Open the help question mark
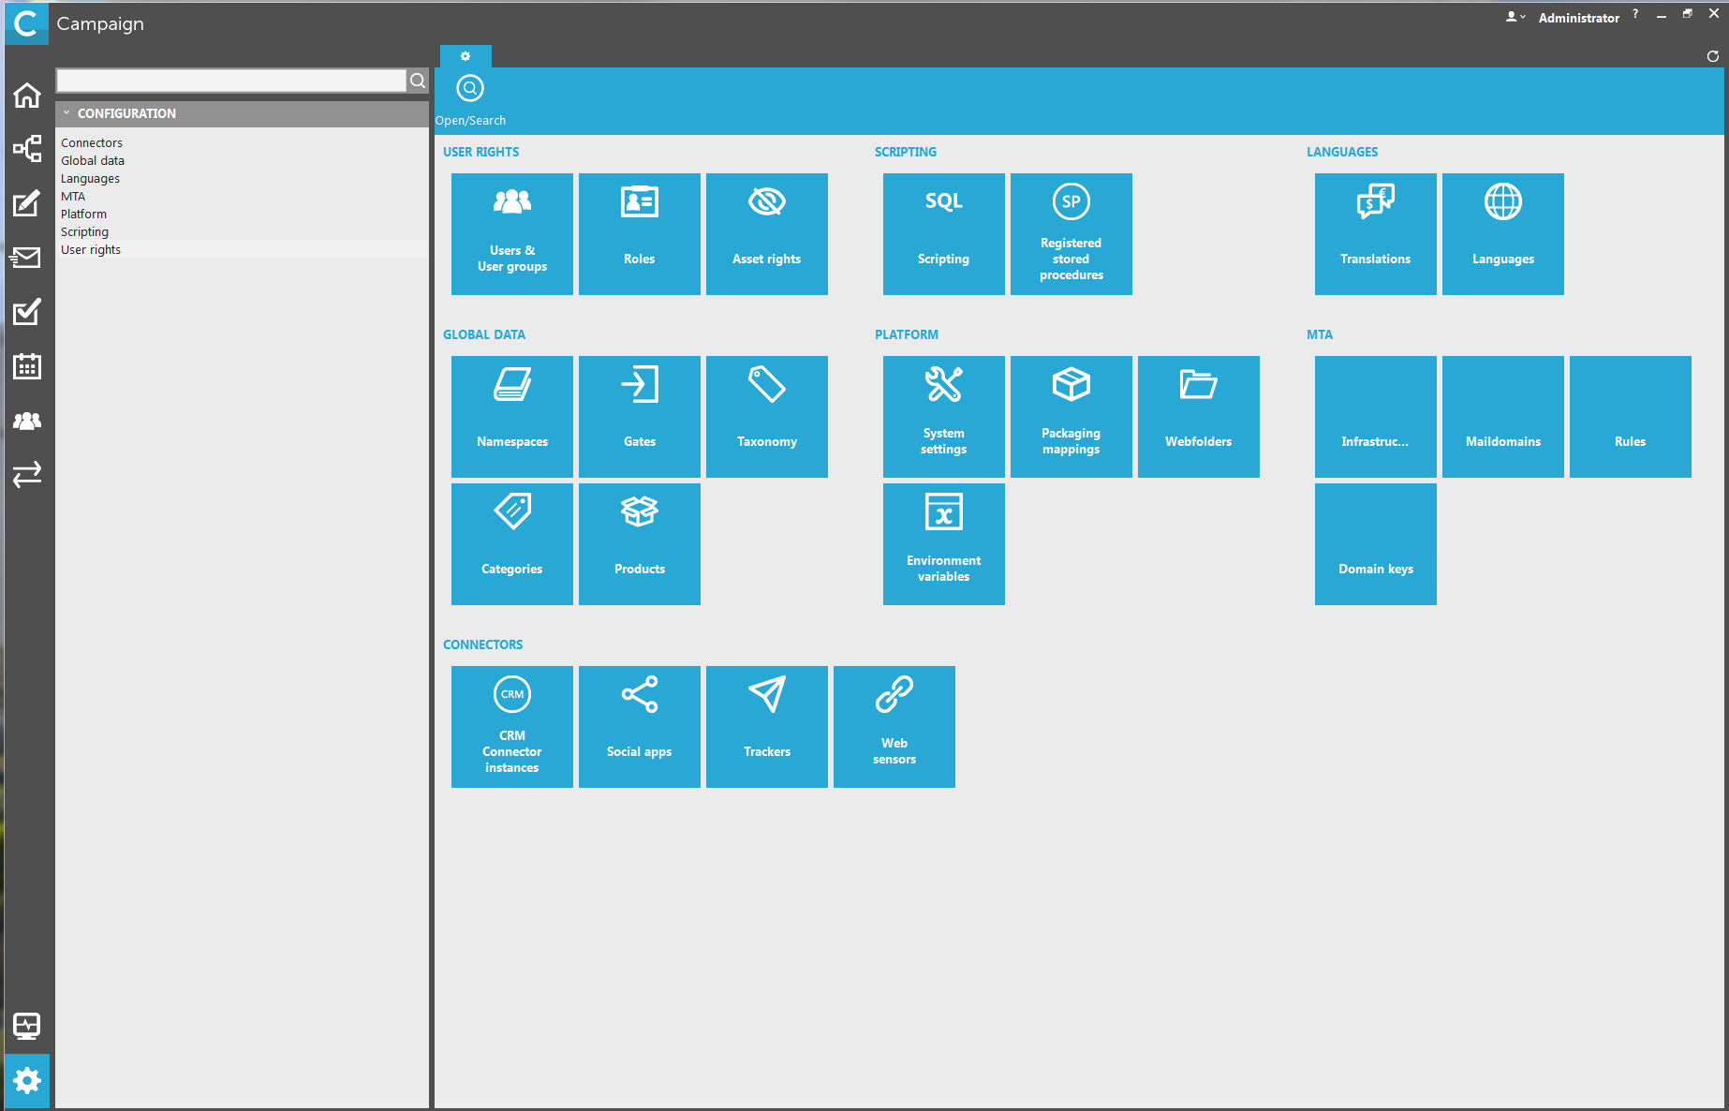1729x1111 pixels. click(x=1635, y=14)
